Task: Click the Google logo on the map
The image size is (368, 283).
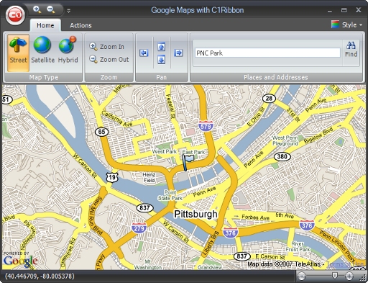Action: [20, 260]
